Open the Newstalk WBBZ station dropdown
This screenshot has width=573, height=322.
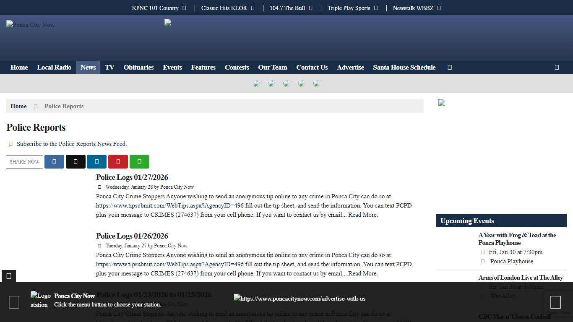click(x=439, y=8)
